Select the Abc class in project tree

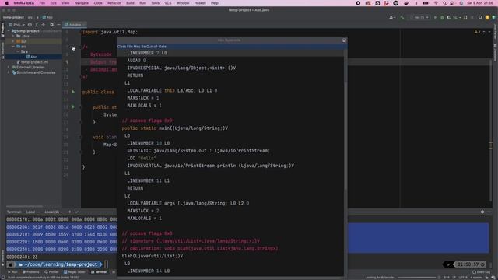click(31, 57)
